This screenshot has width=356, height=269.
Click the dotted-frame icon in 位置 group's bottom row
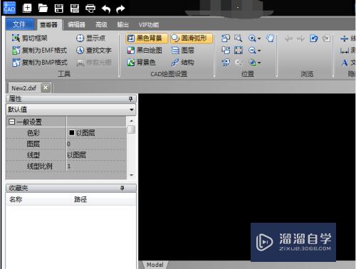[226, 63]
